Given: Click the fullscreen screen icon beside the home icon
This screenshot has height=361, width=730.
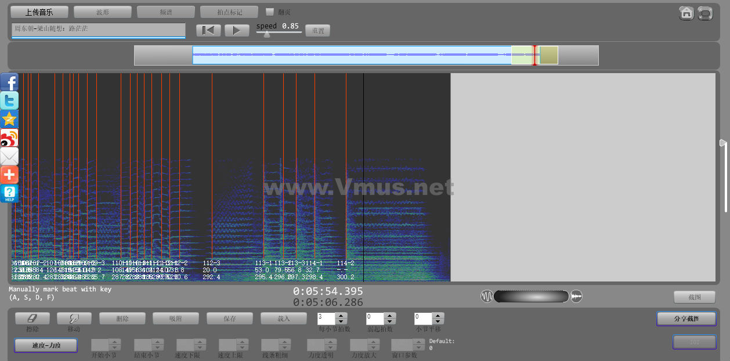Looking at the screenshot, I should 705,13.
